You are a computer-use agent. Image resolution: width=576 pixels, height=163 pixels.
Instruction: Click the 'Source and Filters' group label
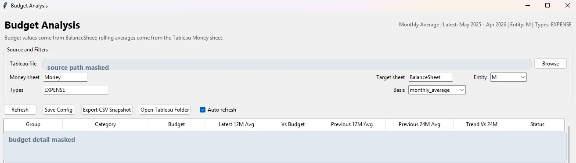coord(27,50)
